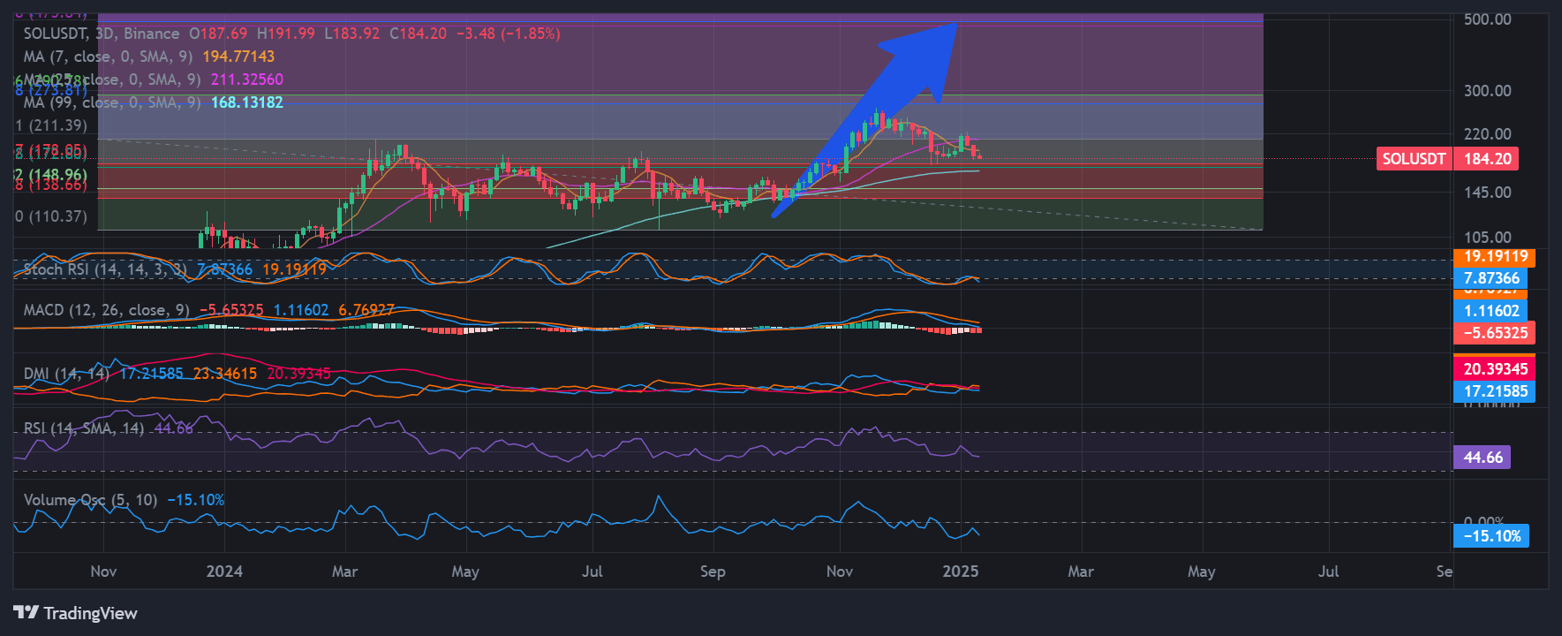Screen dimensions: 1562x636
Task: Open the Stoch RSI (14, 14, 3, 3) legend
Action: point(105,269)
